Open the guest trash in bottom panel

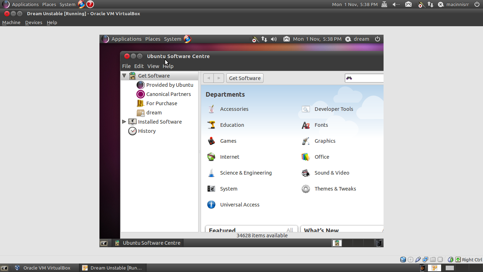pos(379,243)
